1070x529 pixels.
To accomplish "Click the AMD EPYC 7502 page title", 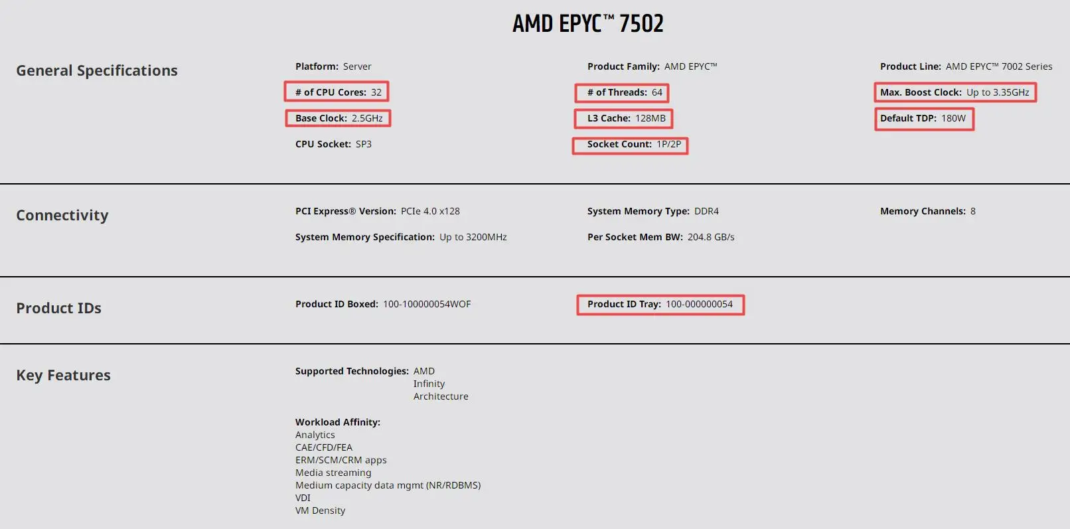I will [x=587, y=24].
